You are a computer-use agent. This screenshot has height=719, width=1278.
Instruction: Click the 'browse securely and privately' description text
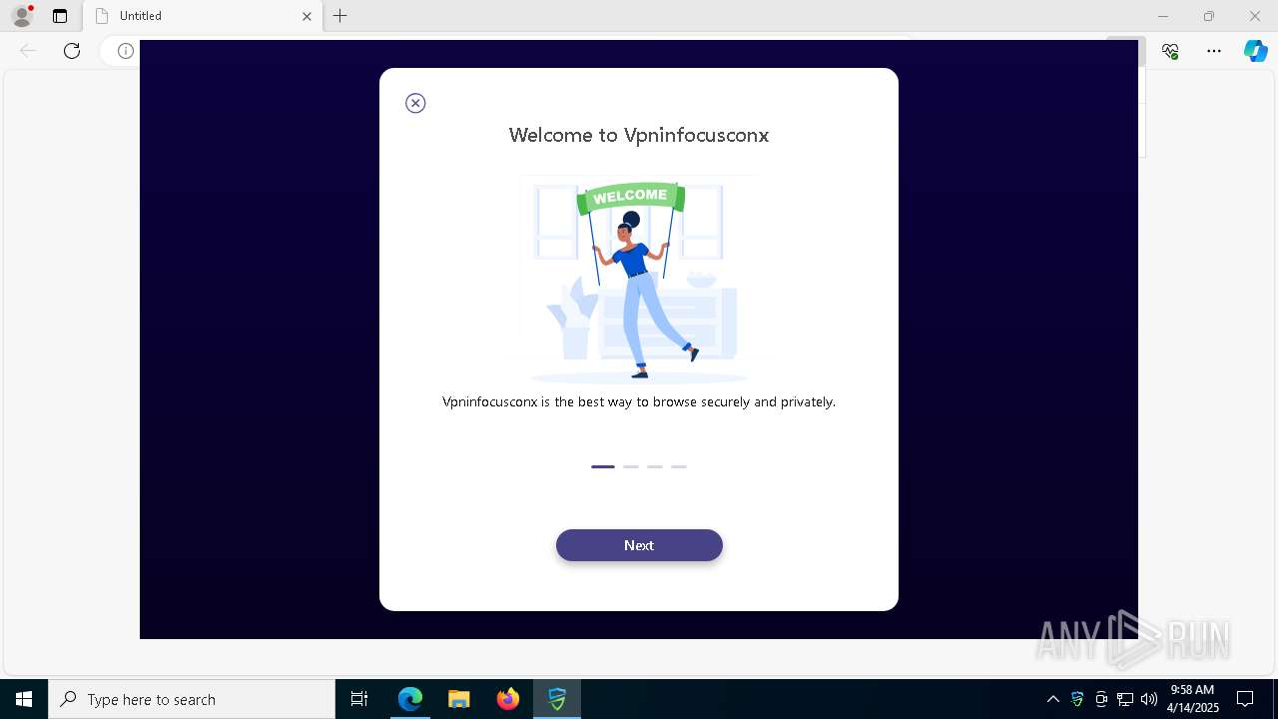pyautogui.click(x=639, y=401)
